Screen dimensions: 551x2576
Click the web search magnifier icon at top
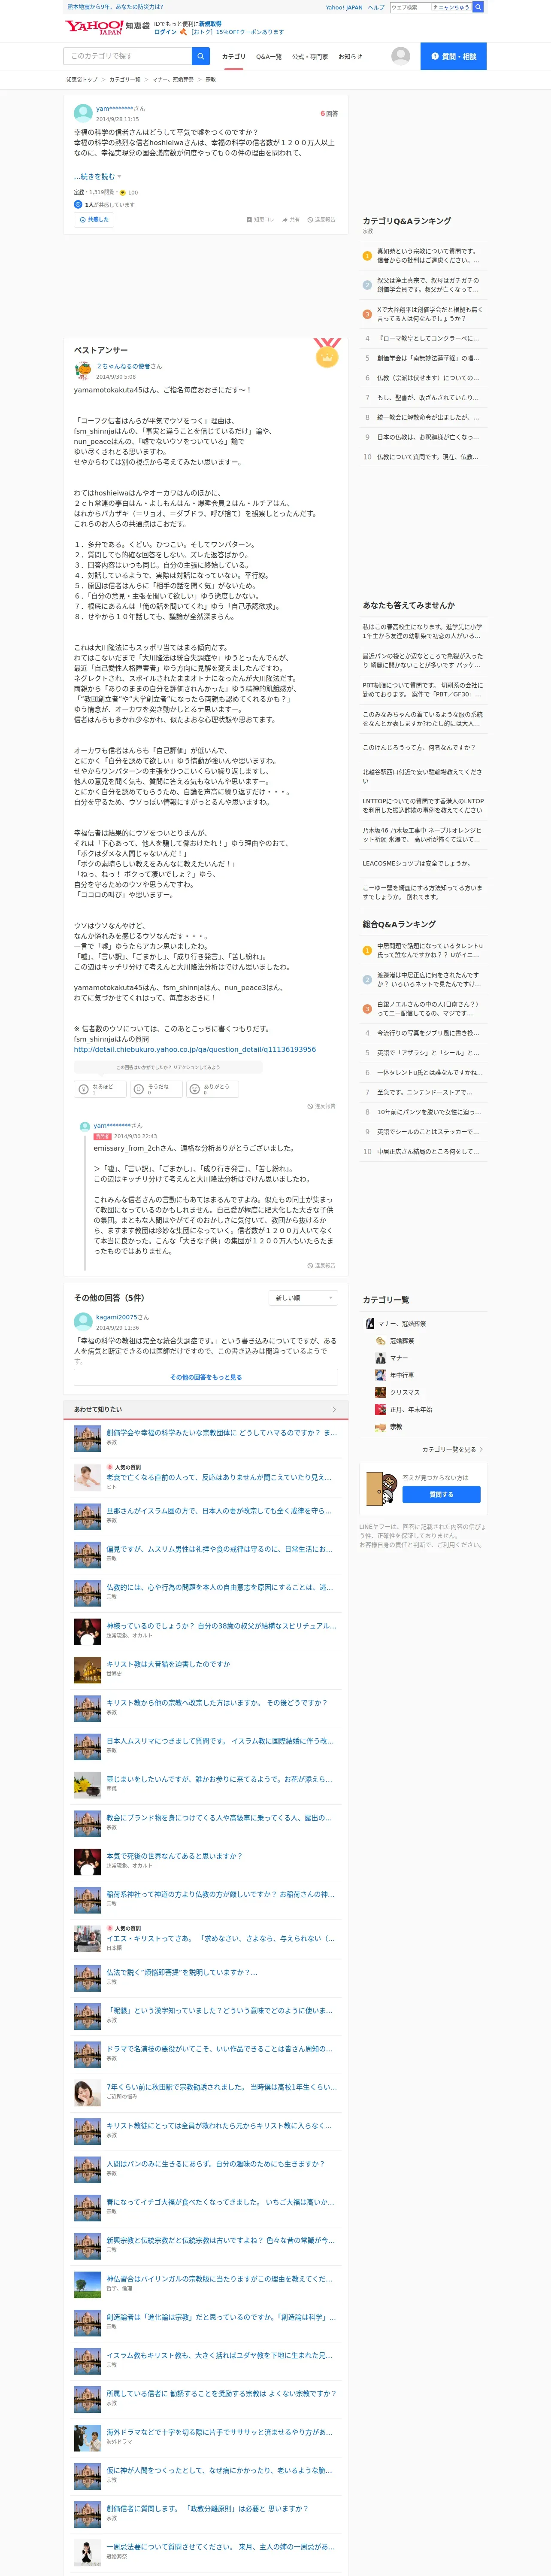point(478,7)
